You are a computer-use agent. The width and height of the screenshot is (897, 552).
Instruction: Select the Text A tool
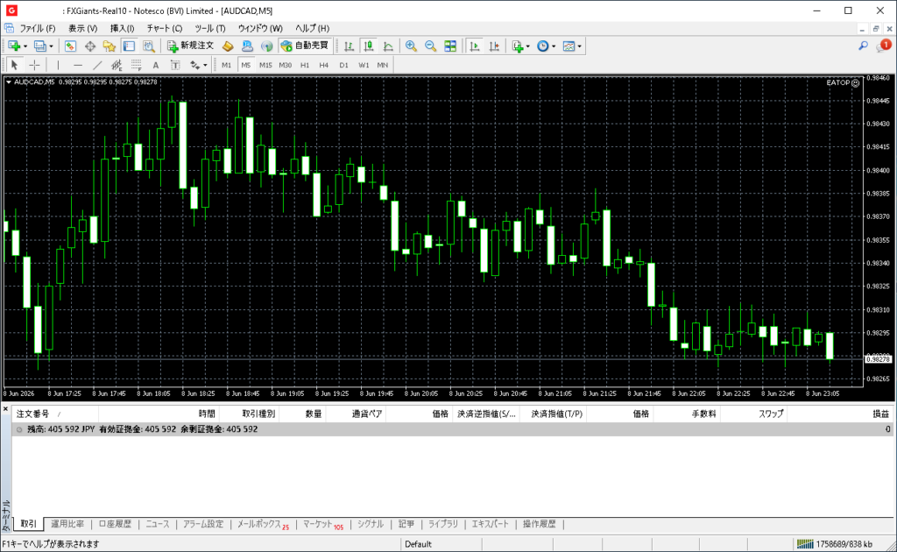pos(156,65)
